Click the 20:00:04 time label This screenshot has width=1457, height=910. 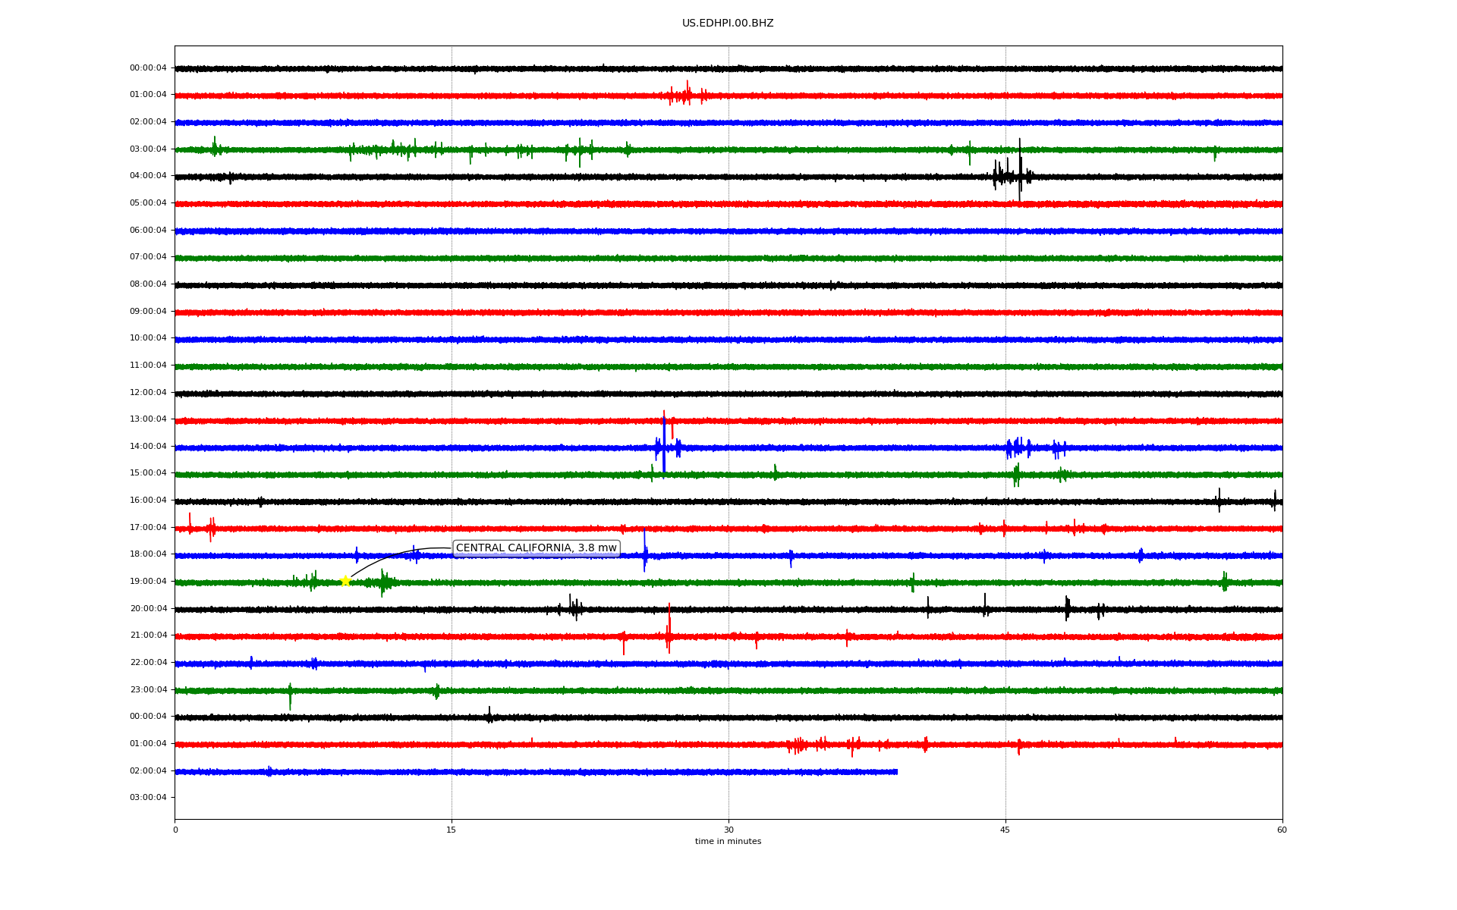tap(148, 609)
